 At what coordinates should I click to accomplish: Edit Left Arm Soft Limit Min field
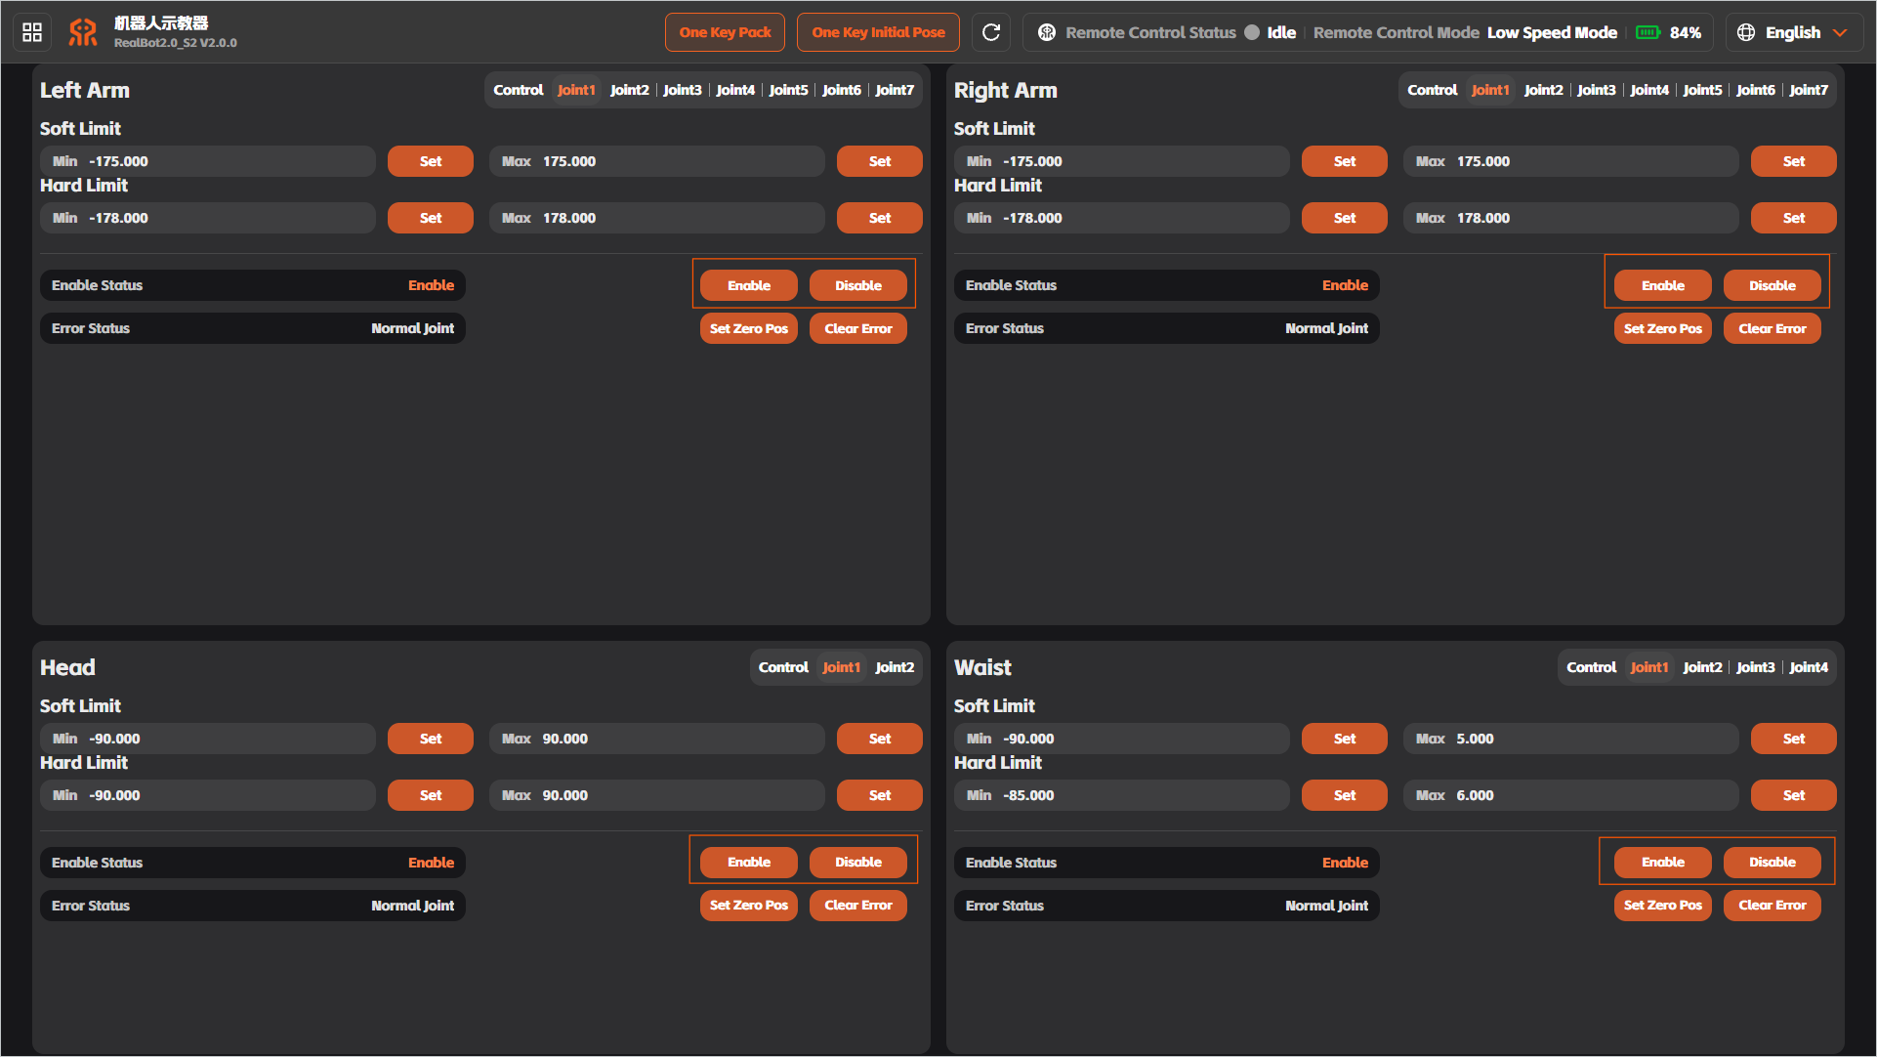point(208,161)
